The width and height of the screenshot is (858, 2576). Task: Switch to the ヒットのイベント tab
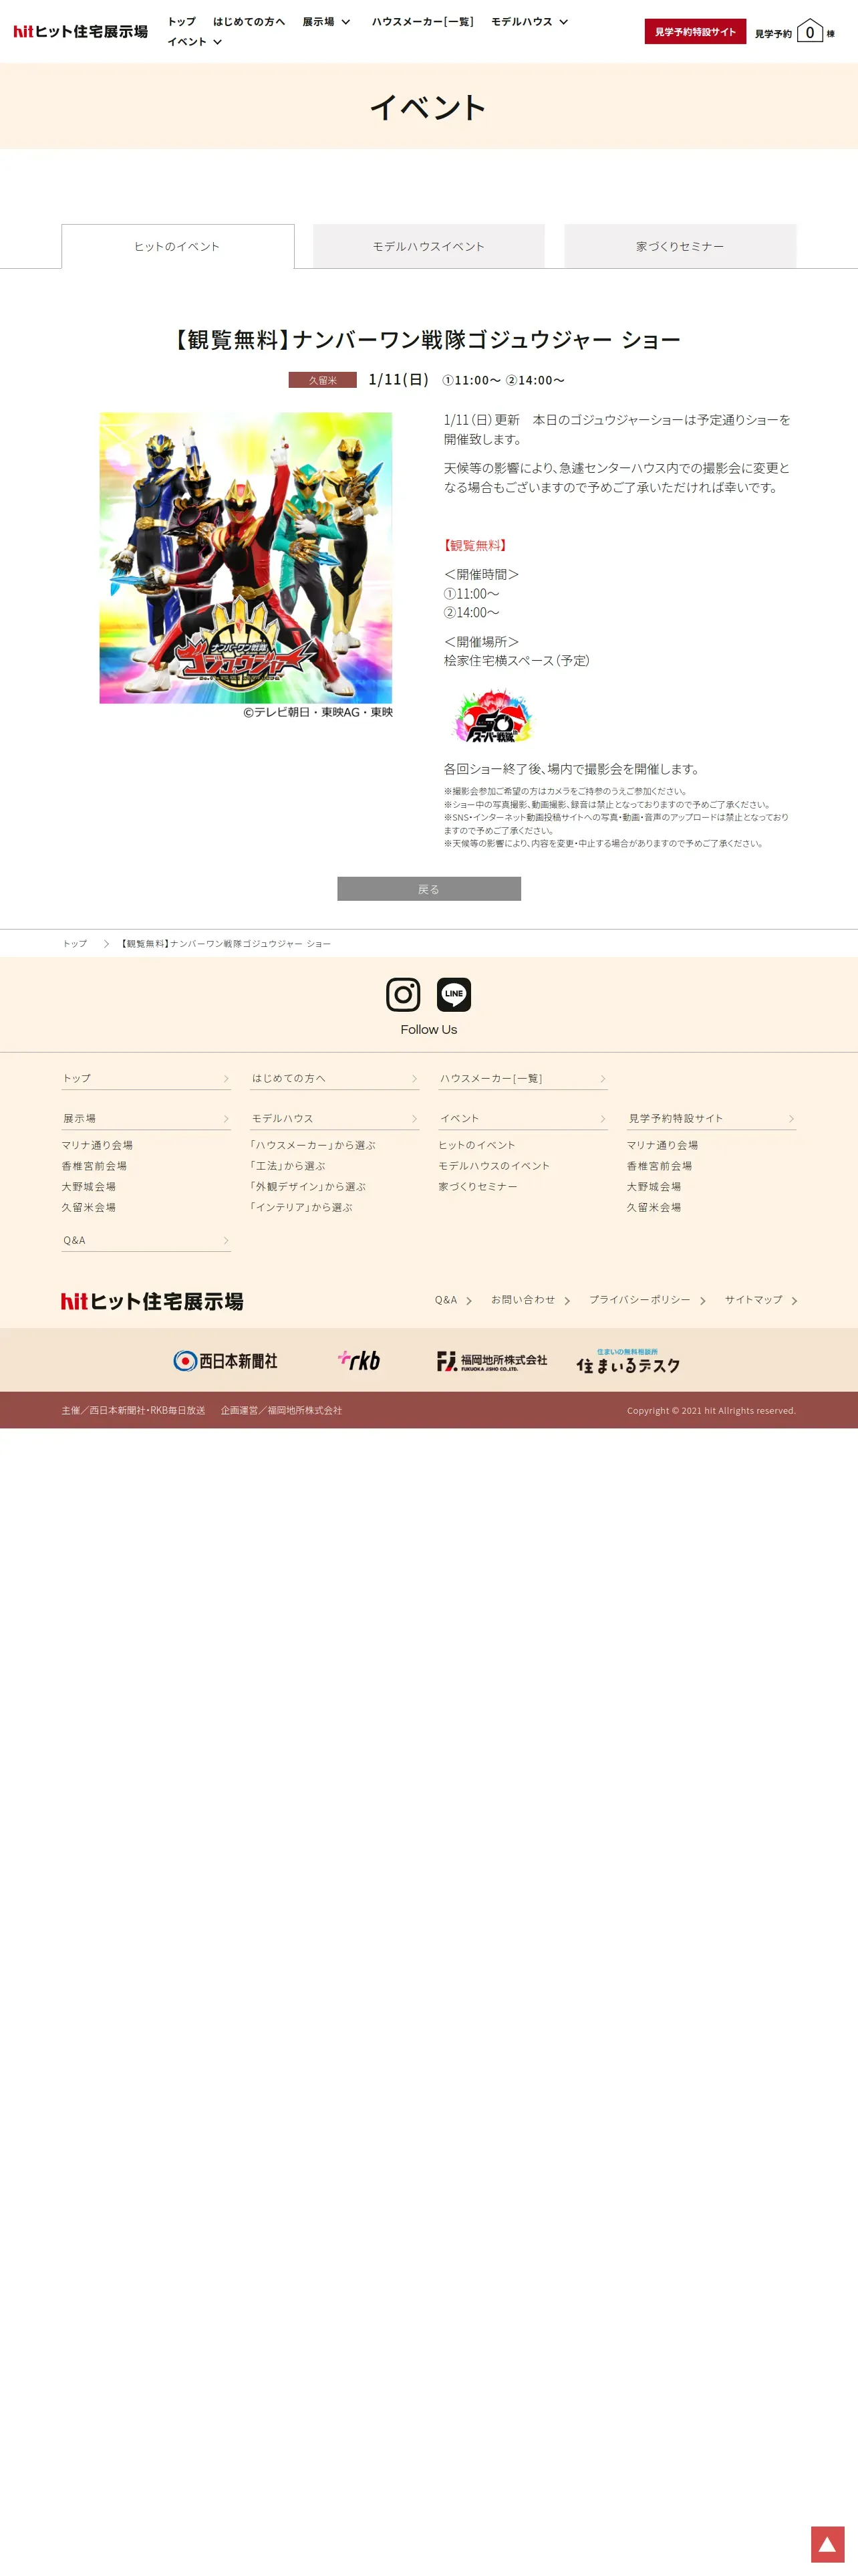(178, 246)
